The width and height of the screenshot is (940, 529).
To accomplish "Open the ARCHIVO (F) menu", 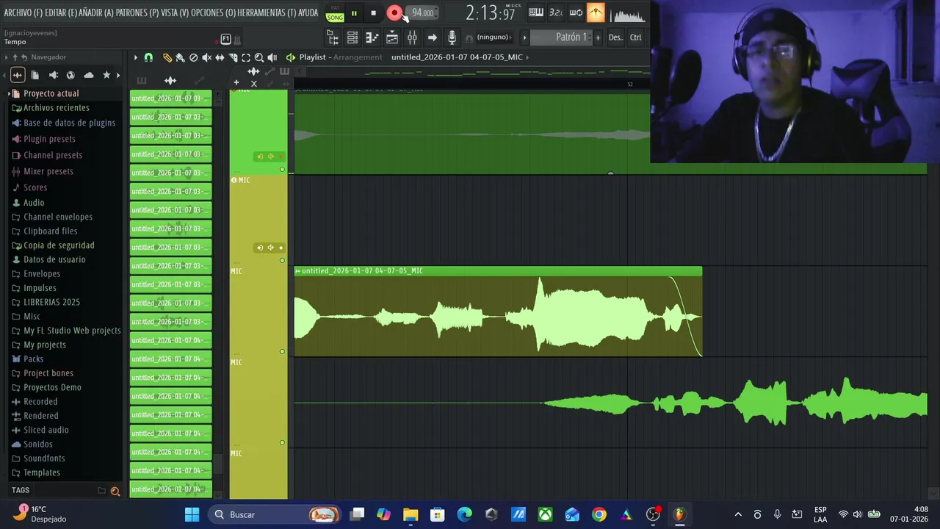I will pyautogui.click(x=23, y=12).
